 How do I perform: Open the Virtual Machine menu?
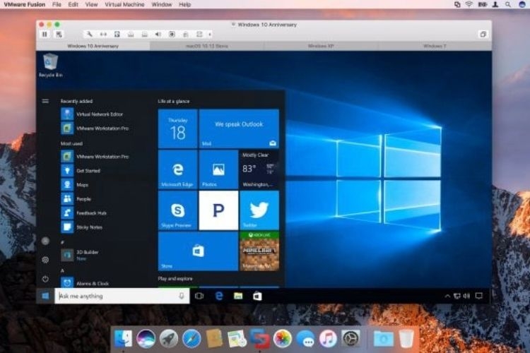tap(124, 4)
